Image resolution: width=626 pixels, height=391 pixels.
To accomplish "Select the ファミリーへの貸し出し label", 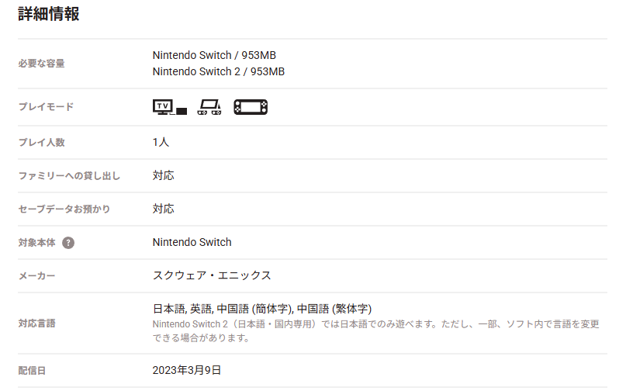I will point(69,176).
